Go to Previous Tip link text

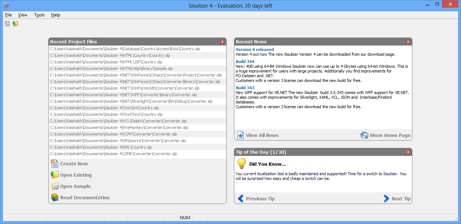260,199
